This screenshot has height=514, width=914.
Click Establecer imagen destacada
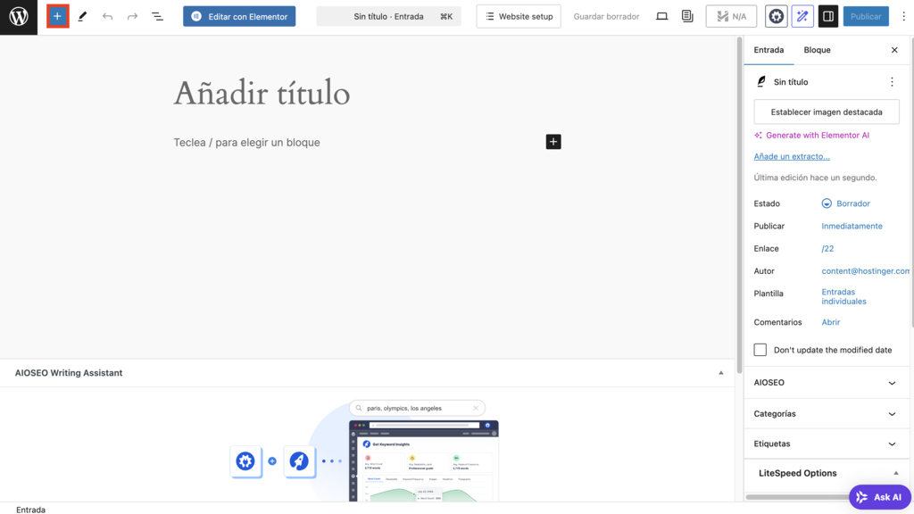pyautogui.click(x=826, y=111)
